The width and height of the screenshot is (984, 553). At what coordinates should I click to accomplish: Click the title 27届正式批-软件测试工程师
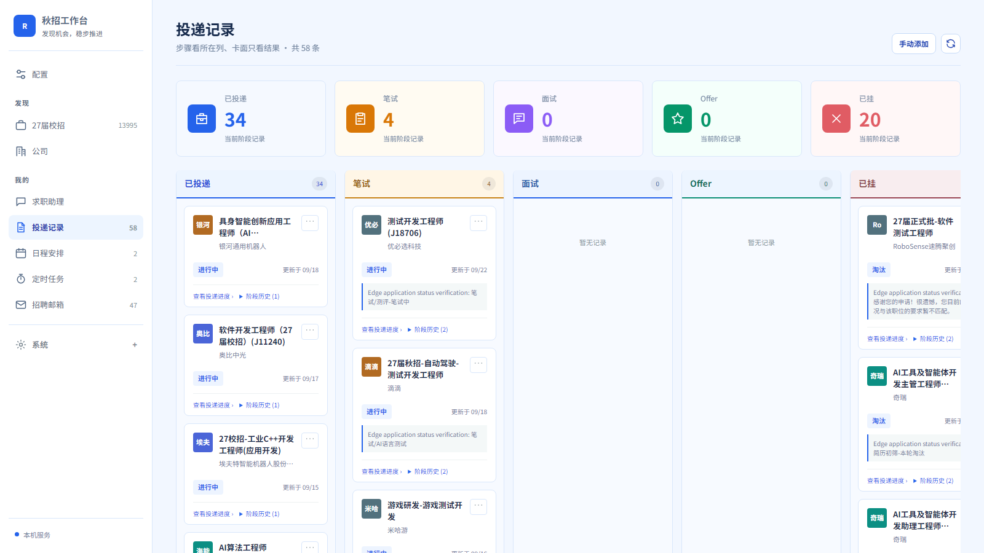tap(923, 227)
